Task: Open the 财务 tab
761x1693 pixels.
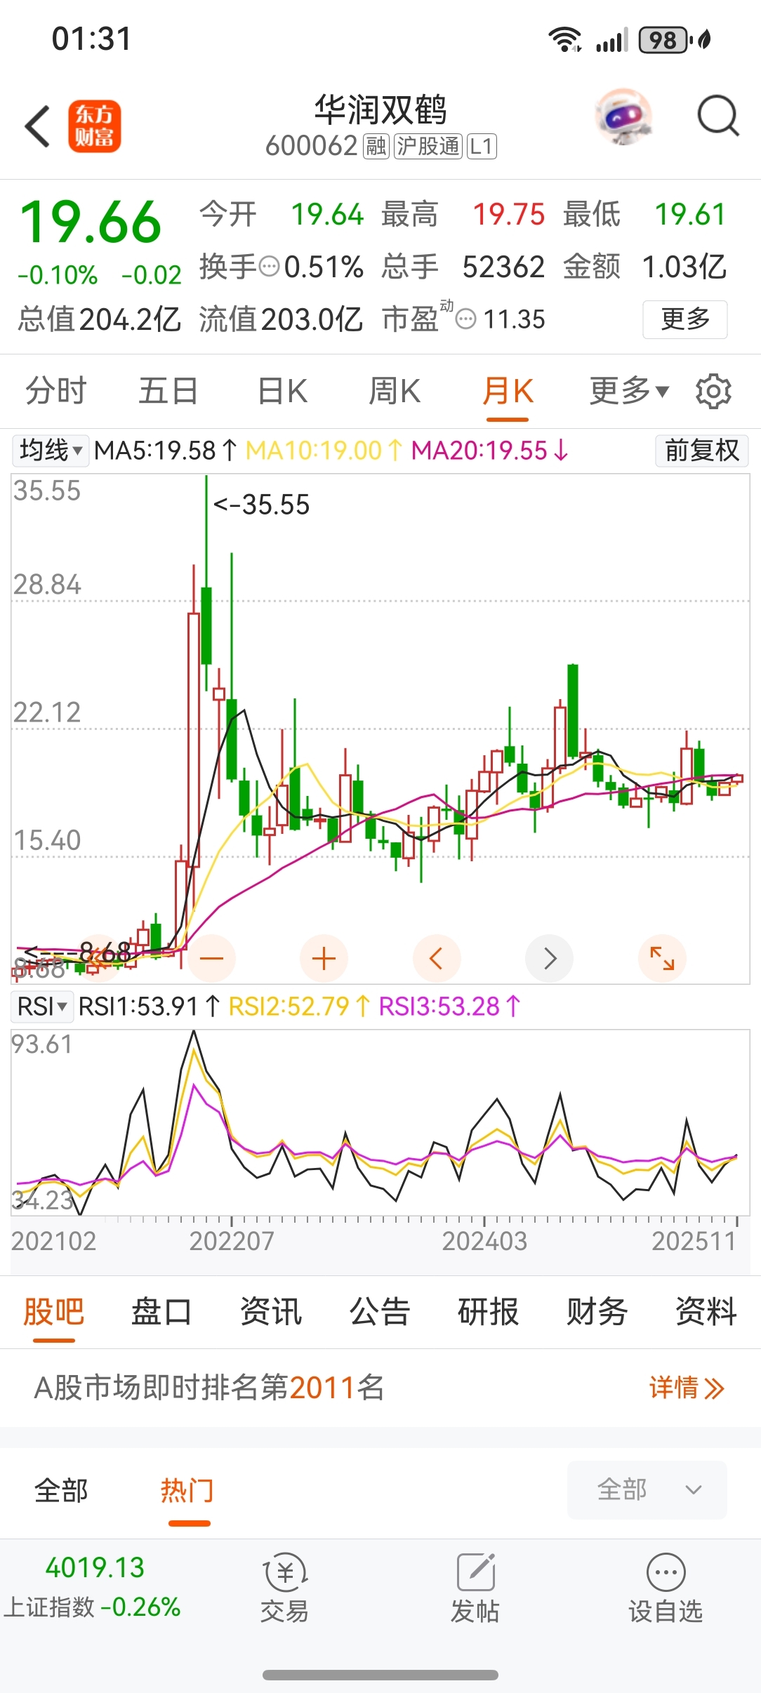Action: click(597, 1311)
